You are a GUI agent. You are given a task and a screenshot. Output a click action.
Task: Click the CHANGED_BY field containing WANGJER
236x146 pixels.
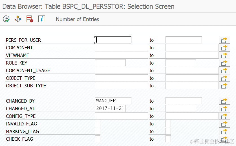click(113, 101)
